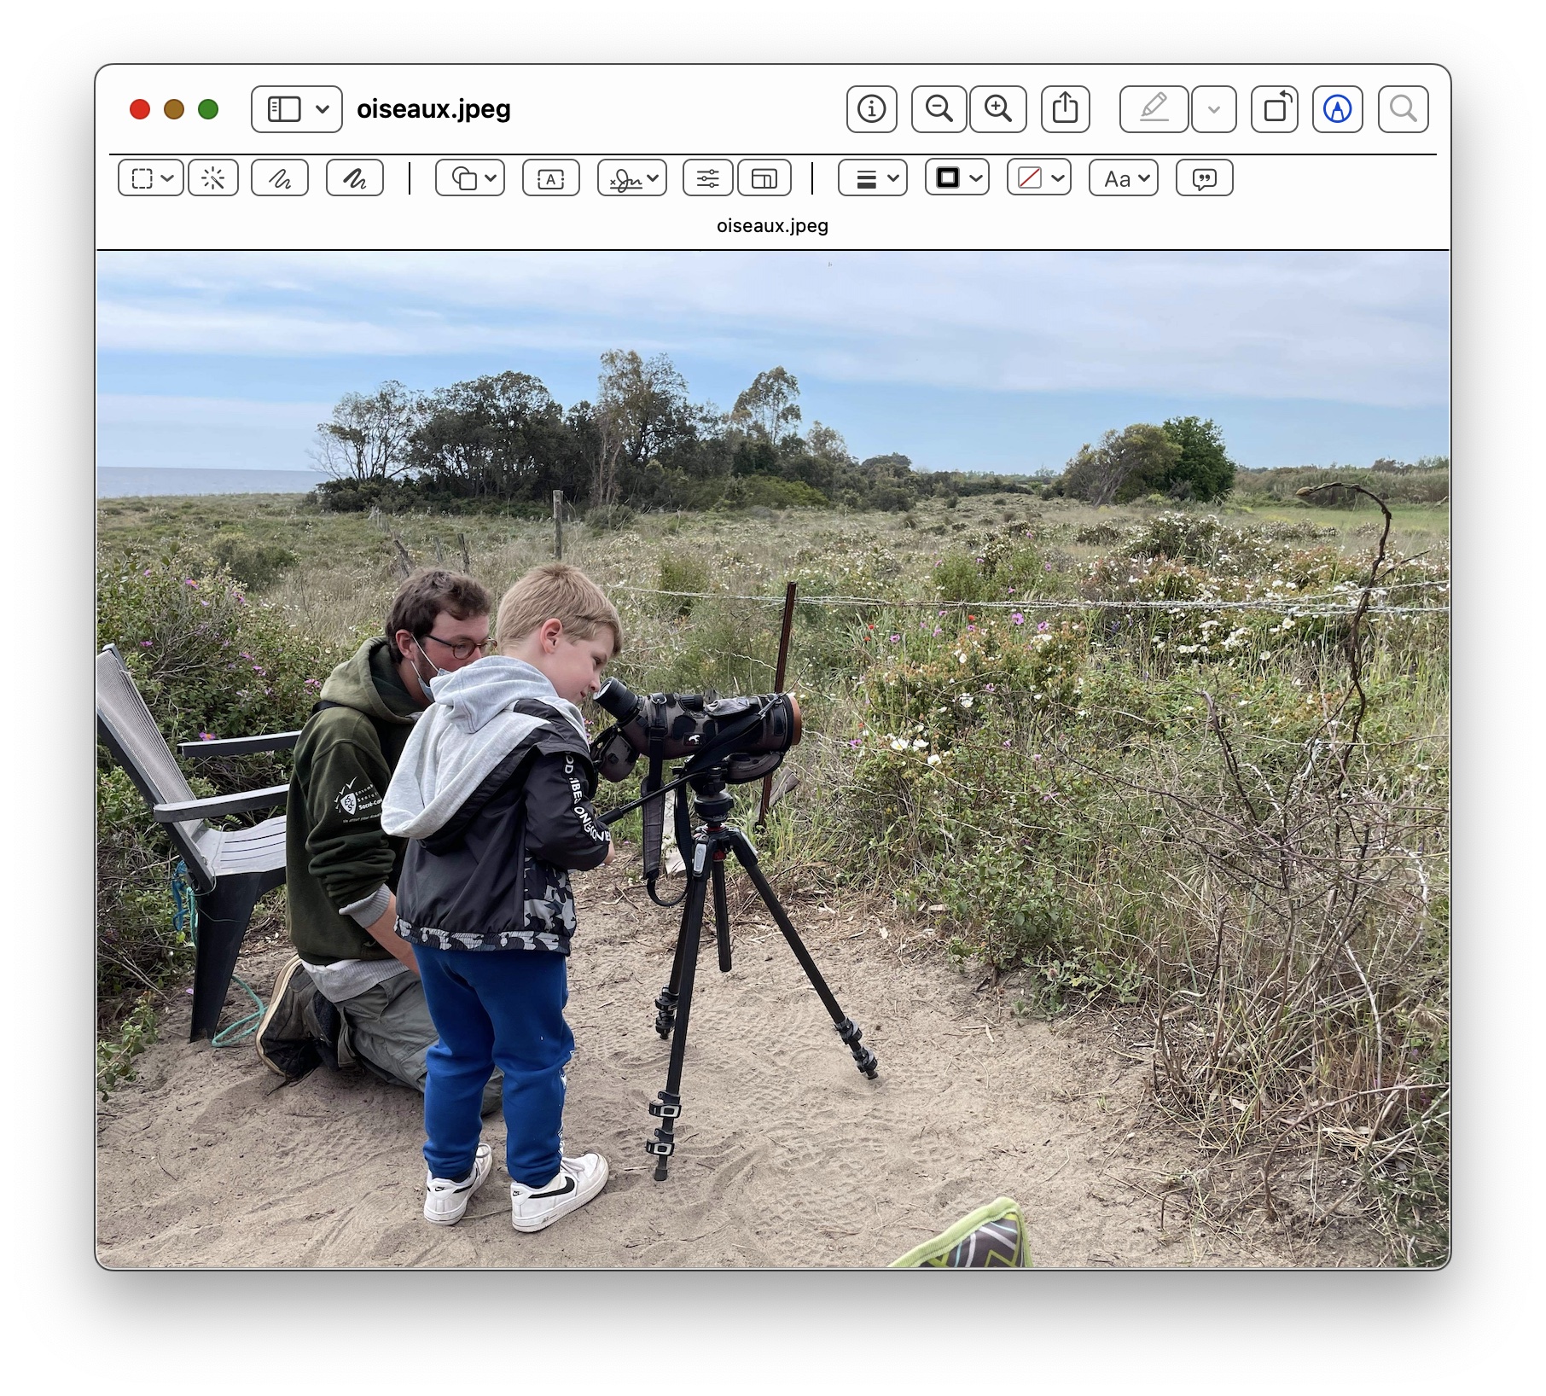Click the Adjust Size tool

click(x=764, y=178)
